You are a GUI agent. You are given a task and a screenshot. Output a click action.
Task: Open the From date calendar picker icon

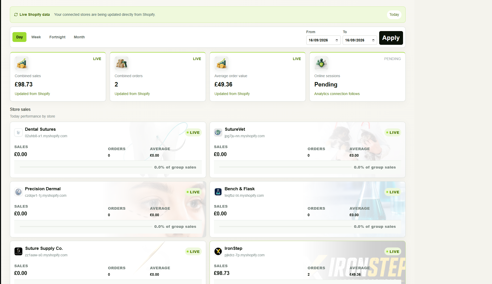tap(337, 40)
